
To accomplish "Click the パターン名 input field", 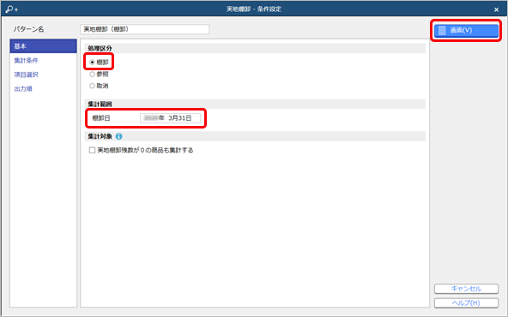I will coord(144,29).
